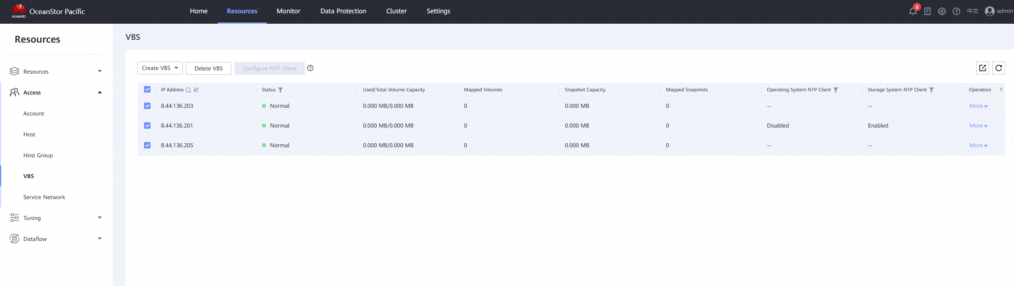Click IP address 8.44.136.201 cell

click(x=177, y=126)
